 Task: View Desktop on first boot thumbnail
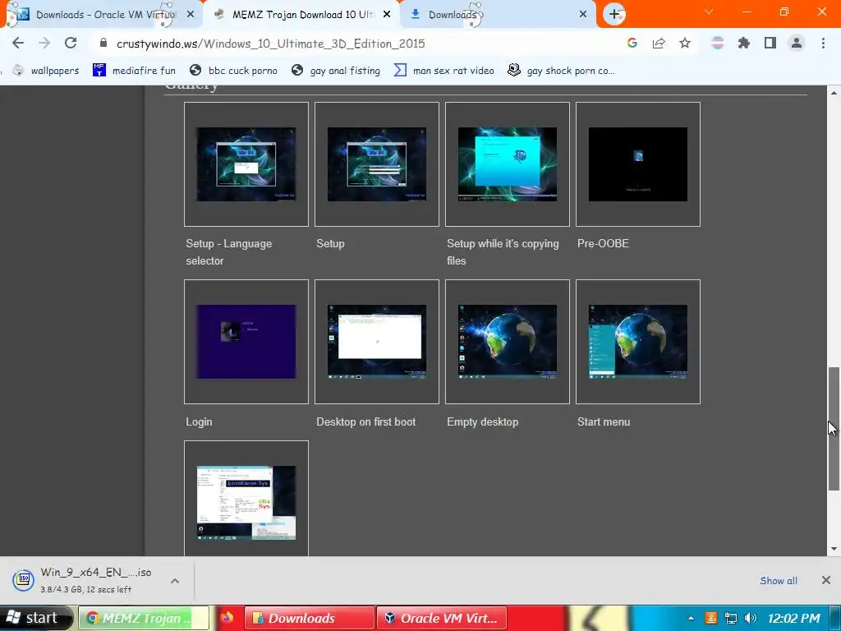point(376,342)
